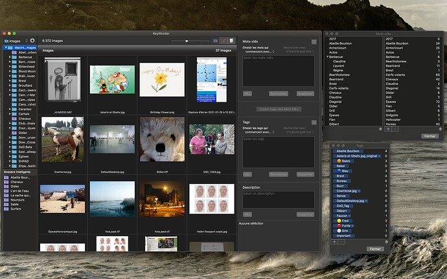Click the 'Saisir les mots-clés' text field
447x279 pixels.
279,71
